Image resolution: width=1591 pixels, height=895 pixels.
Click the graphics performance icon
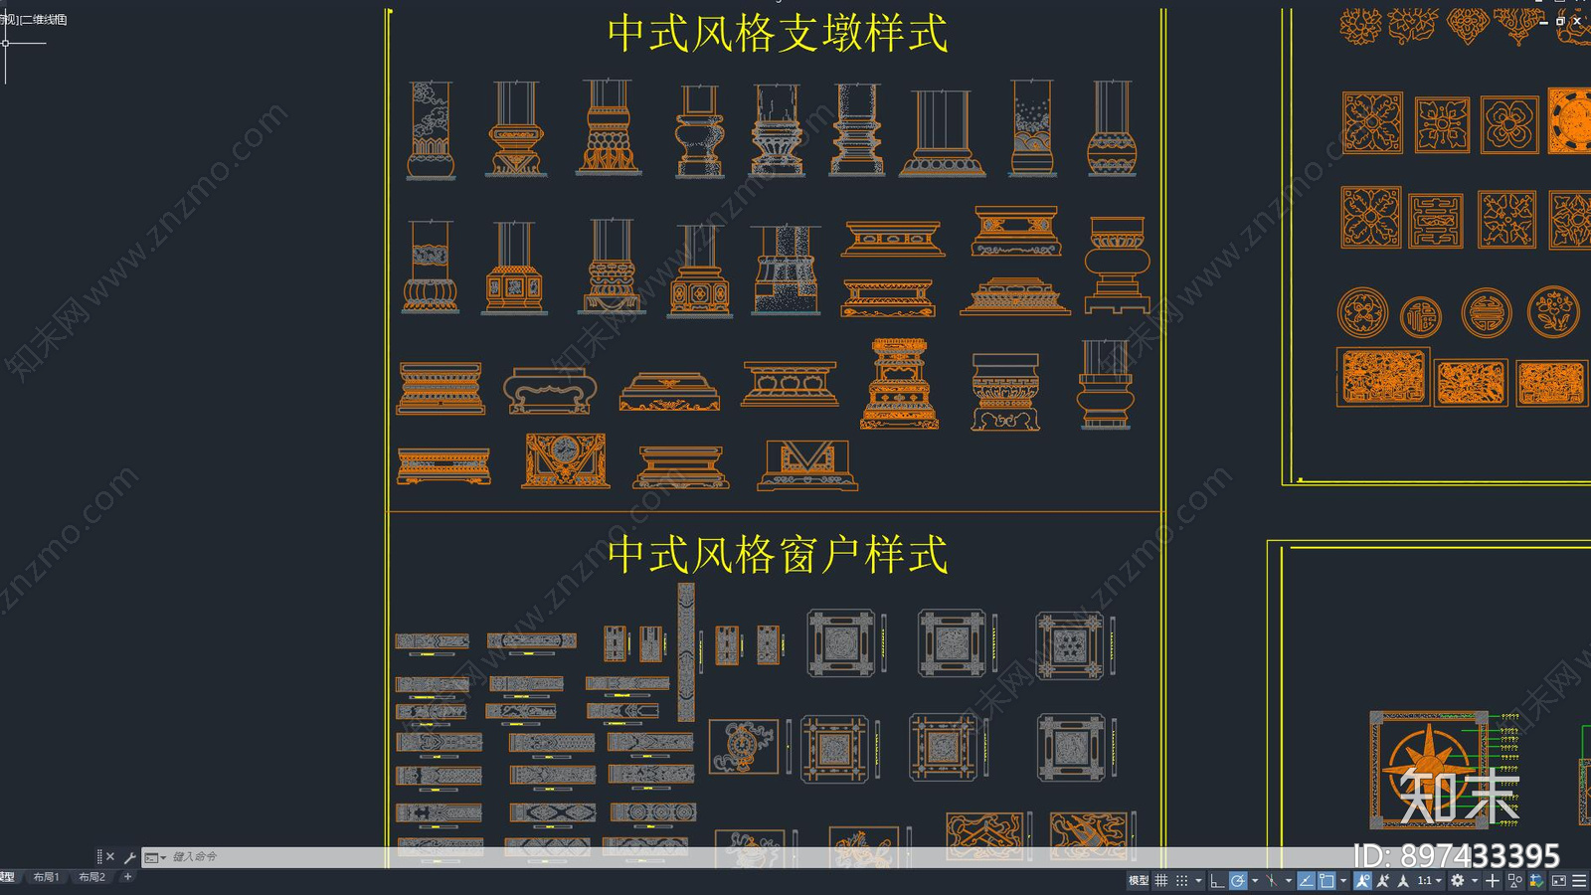pos(1536,880)
